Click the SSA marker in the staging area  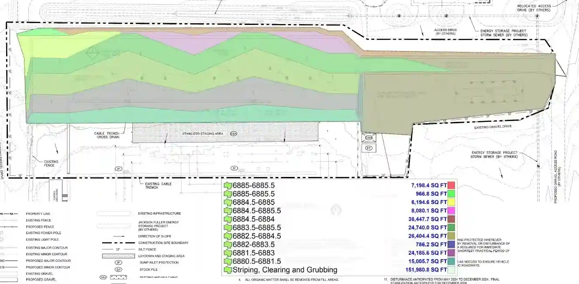[234, 133]
